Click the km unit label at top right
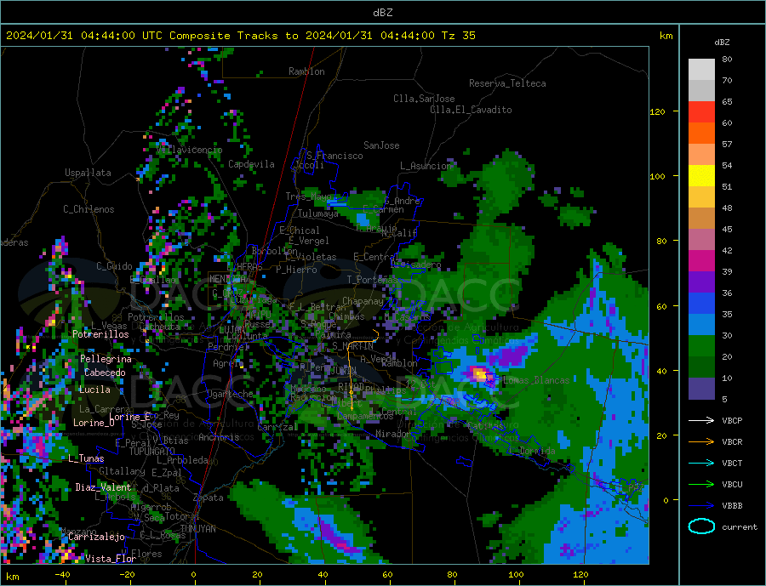Screen dimensions: 766x586 point(666,36)
